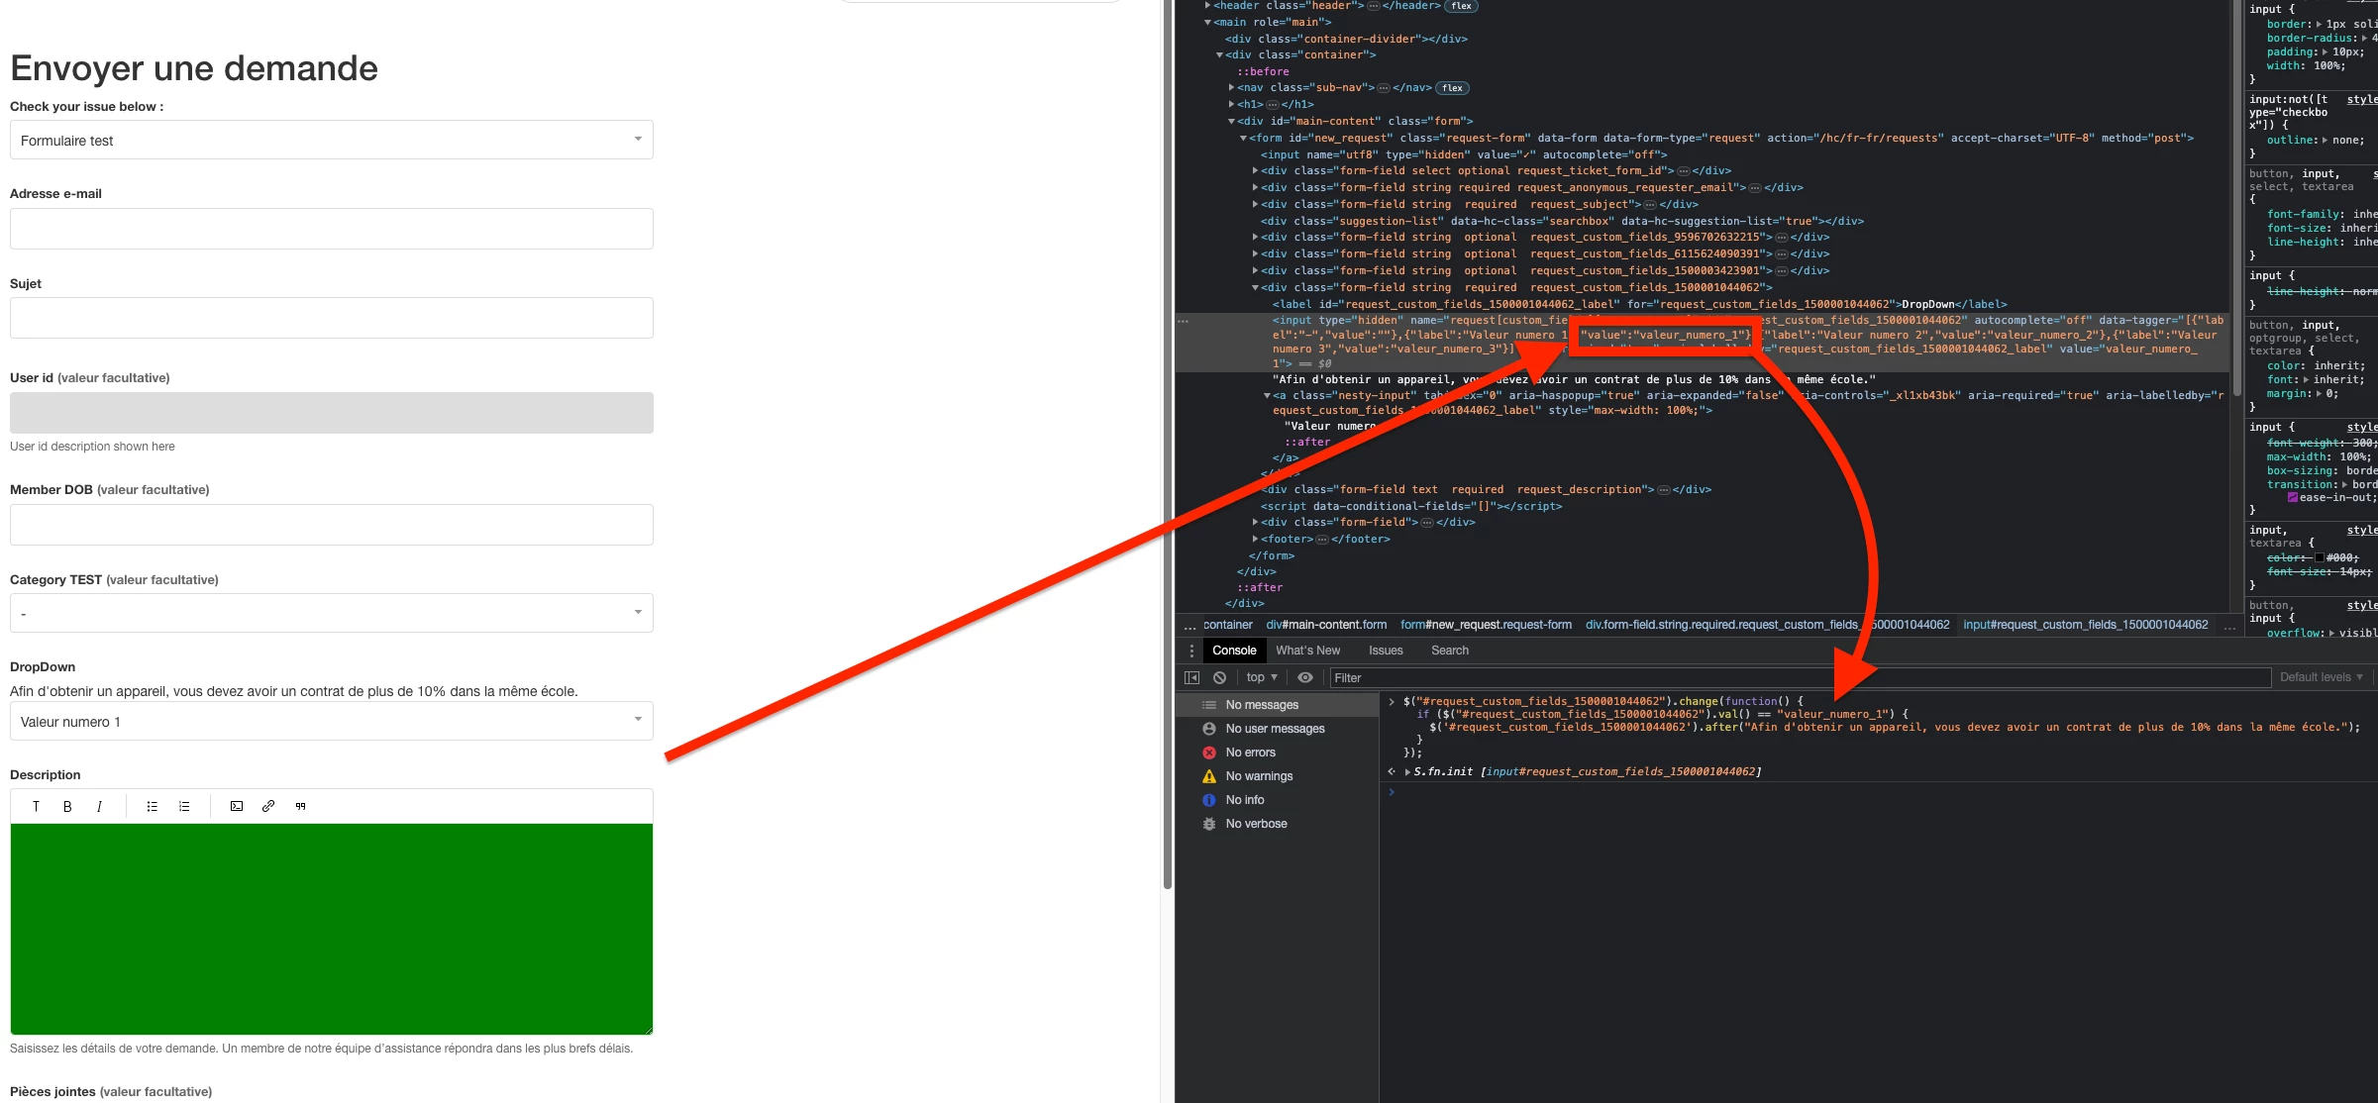2378x1103 pixels.
Task: Click the black color swatch in styles
Action: coord(2319,557)
